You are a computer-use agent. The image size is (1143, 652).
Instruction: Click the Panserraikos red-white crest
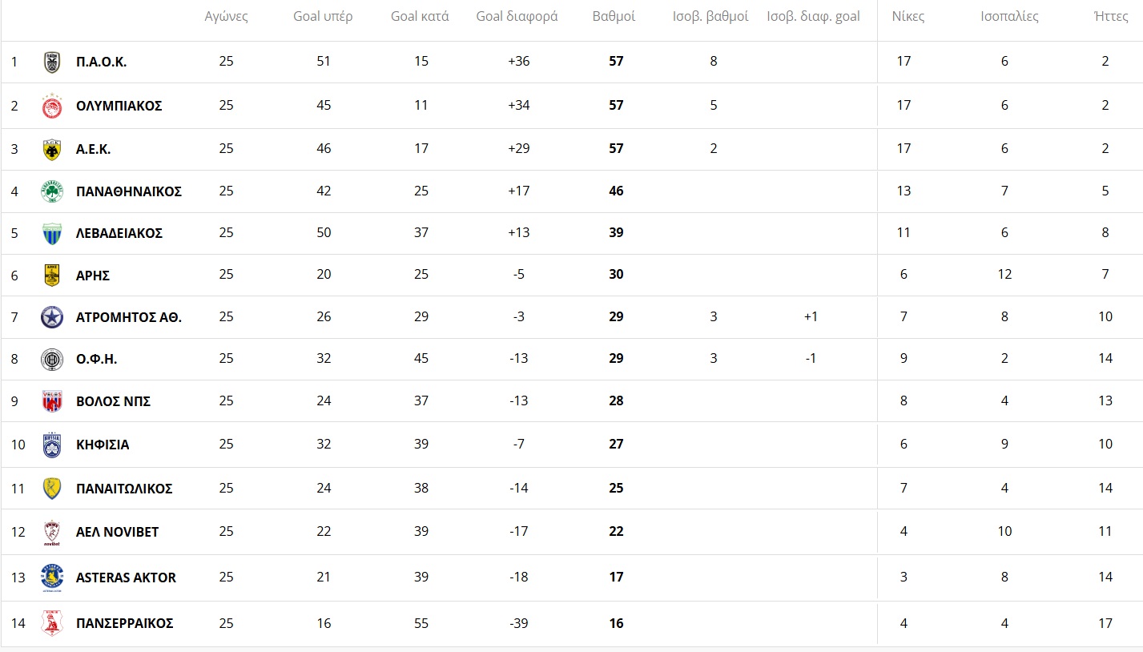52,623
